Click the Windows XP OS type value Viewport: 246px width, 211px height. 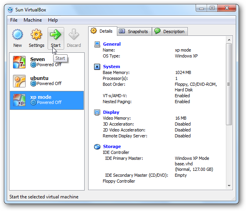coord(186,56)
